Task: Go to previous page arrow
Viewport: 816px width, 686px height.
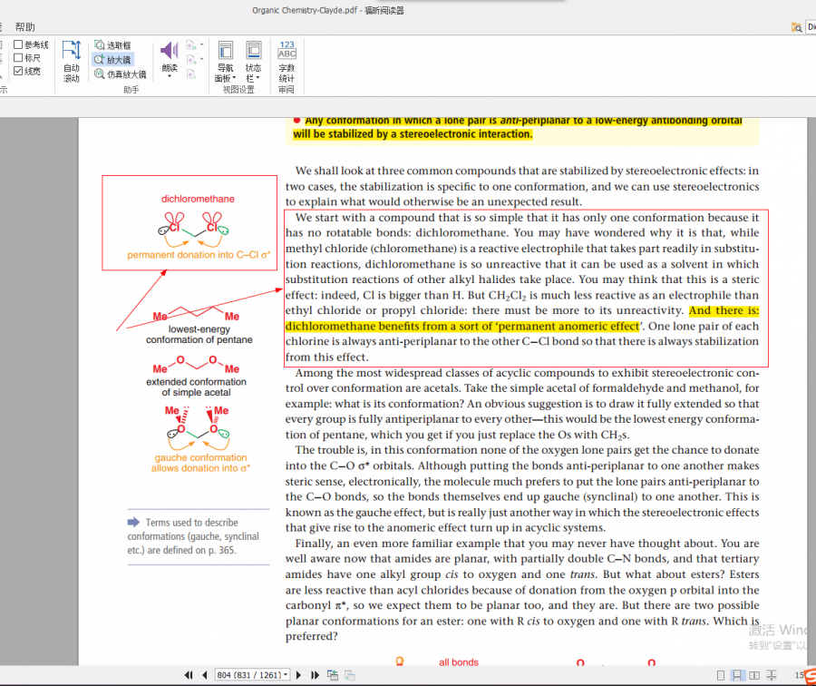Action: point(203,675)
